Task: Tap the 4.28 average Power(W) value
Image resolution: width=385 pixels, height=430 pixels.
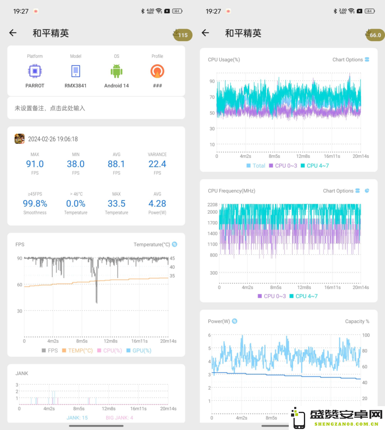Action: tap(157, 204)
